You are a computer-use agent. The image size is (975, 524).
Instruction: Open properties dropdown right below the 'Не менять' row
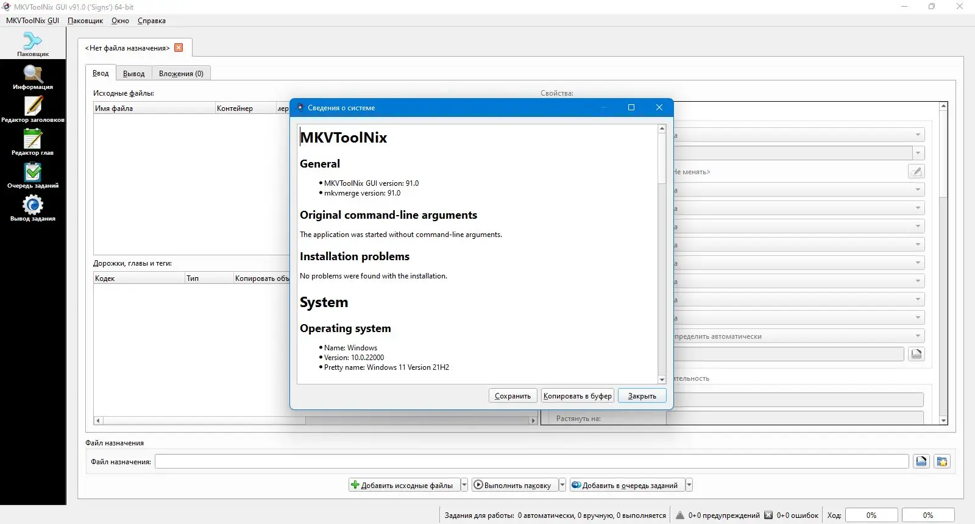(798, 189)
